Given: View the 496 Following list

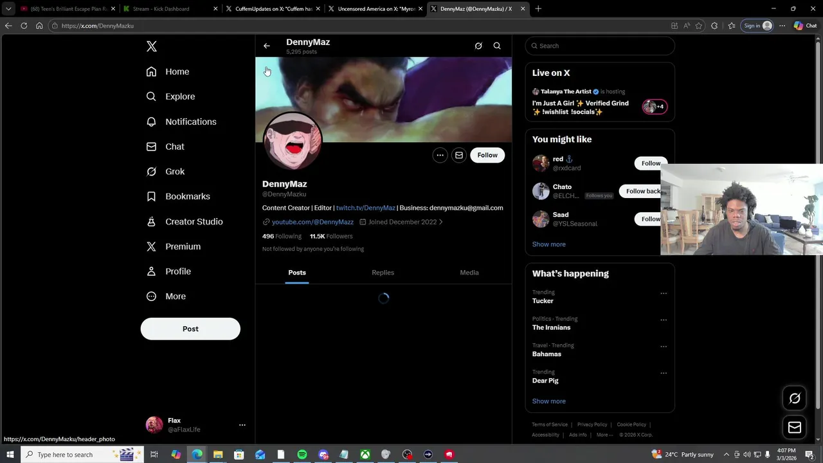Looking at the screenshot, I should [x=282, y=236].
